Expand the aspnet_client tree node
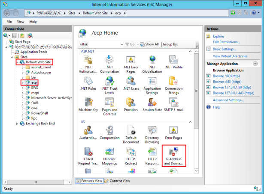 point(22,68)
